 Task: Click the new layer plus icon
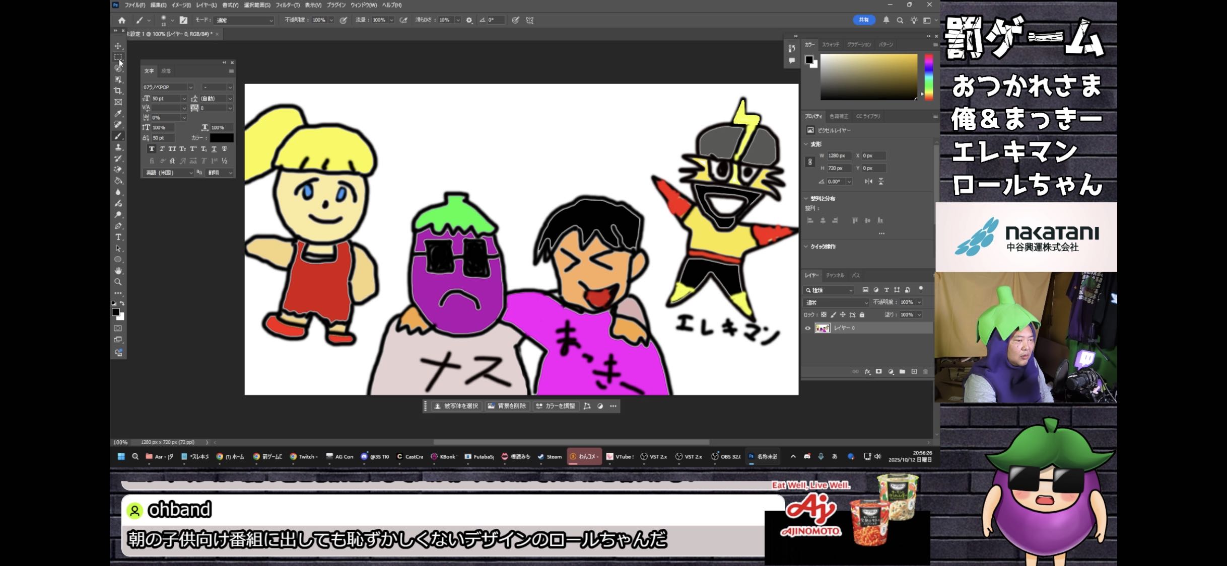(914, 372)
